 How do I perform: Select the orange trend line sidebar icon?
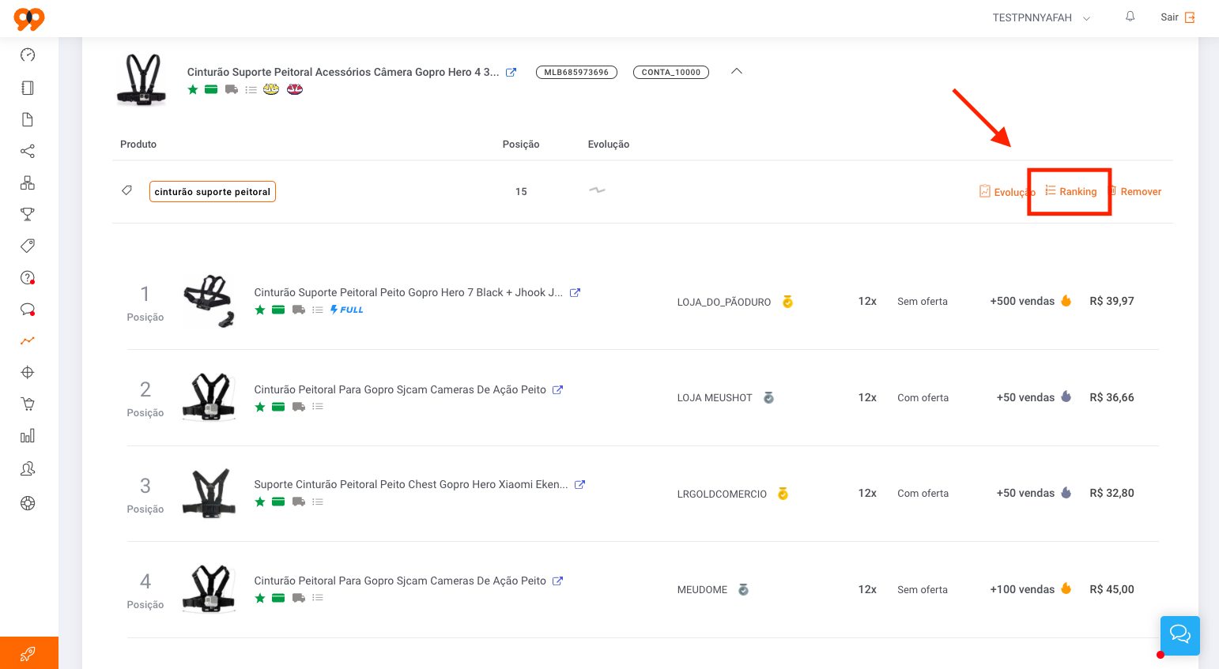pyautogui.click(x=28, y=340)
